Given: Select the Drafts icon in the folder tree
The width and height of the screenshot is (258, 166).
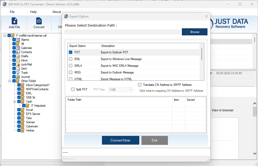Looking at the screenshot, I should pos(18,56).
